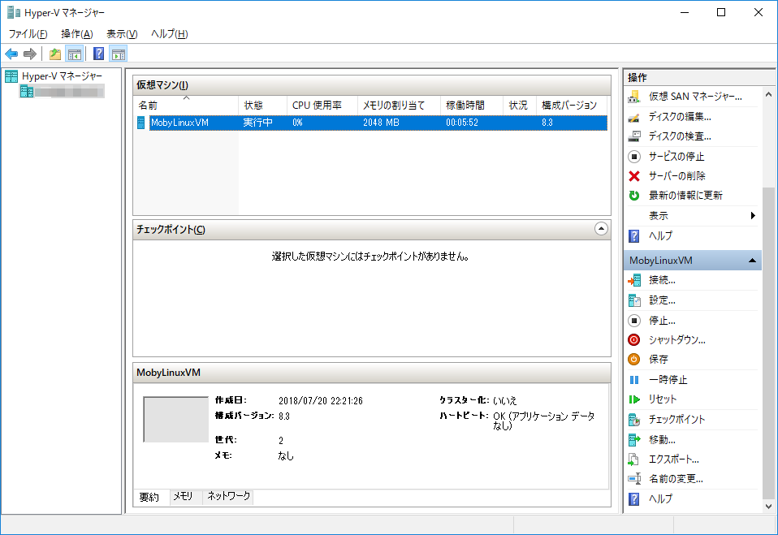Viewport: 778px width, 535px height.
Task: Open the 表示 menu in menu bar
Action: (122, 34)
